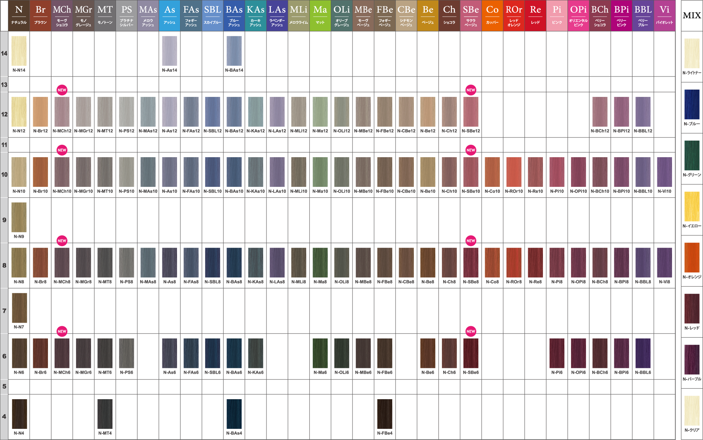Click the NEW badge above N-MCh12
Viewport: 703px width, 440px height.
(x=62, y=90)
